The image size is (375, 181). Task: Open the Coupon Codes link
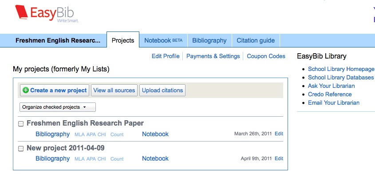click(266, 56)
